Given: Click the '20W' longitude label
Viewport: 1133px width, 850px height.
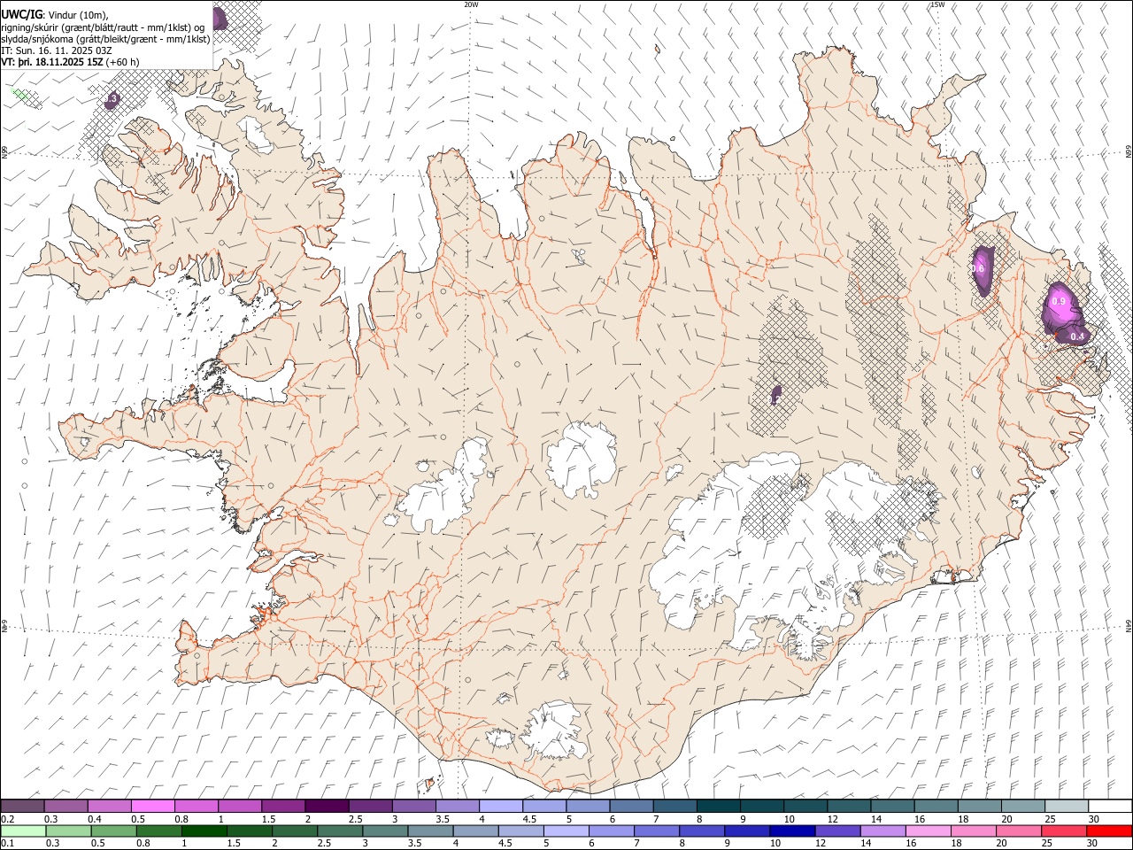Looking at the screenshot, I should click(471, 4).
